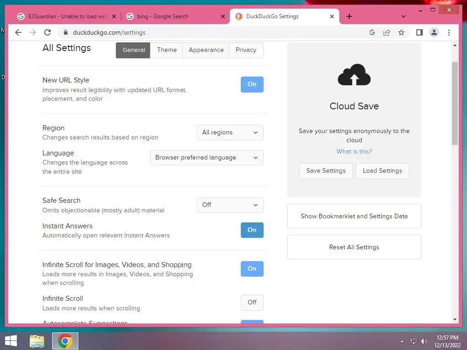467x350 pixels.
Task: Click the browser forward arrow
Action: 33,32
